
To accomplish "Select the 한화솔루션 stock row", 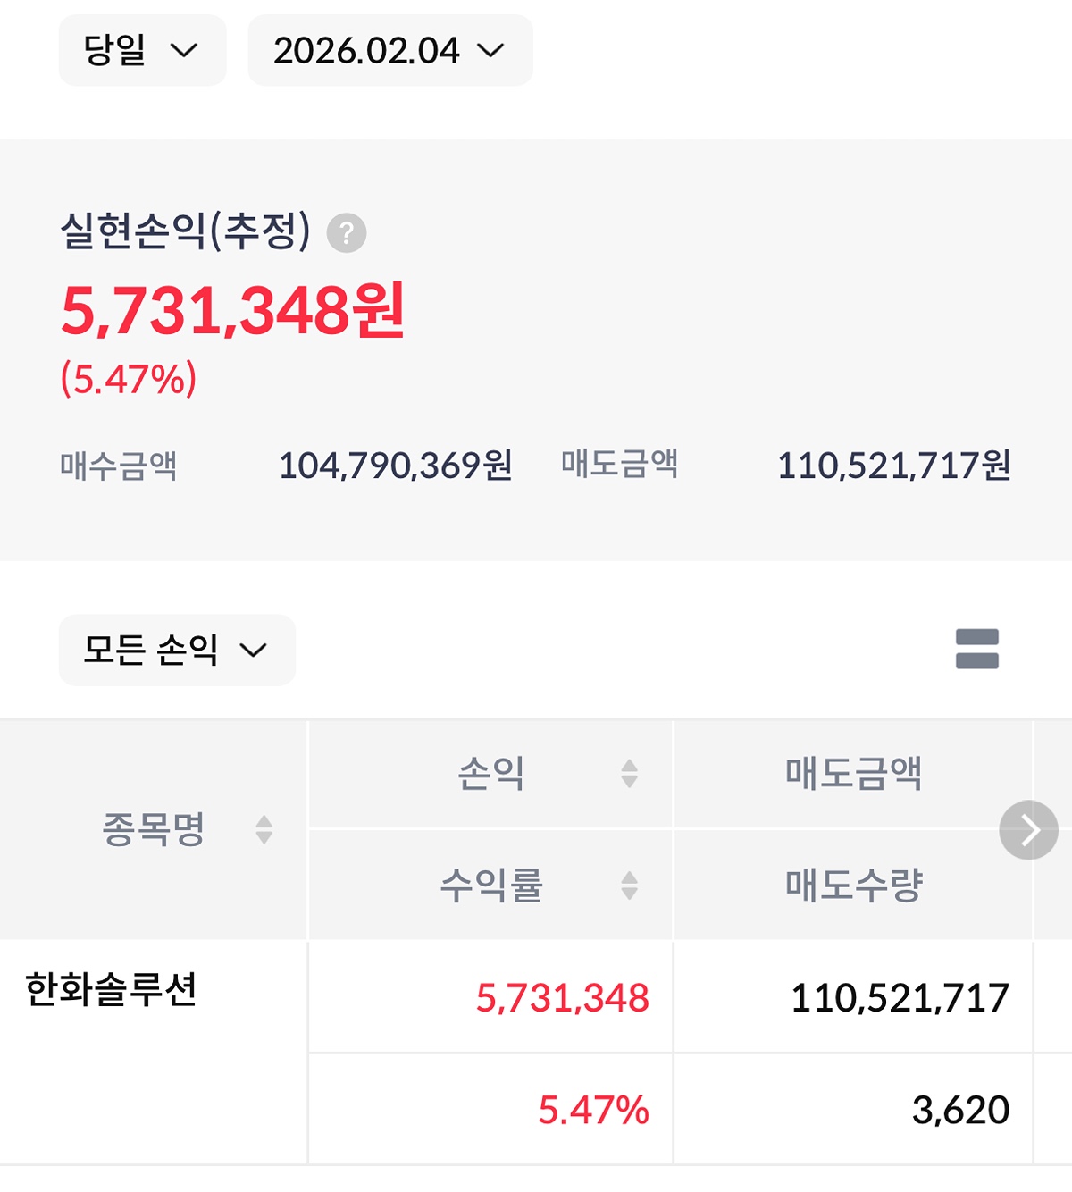I will 112,990.
